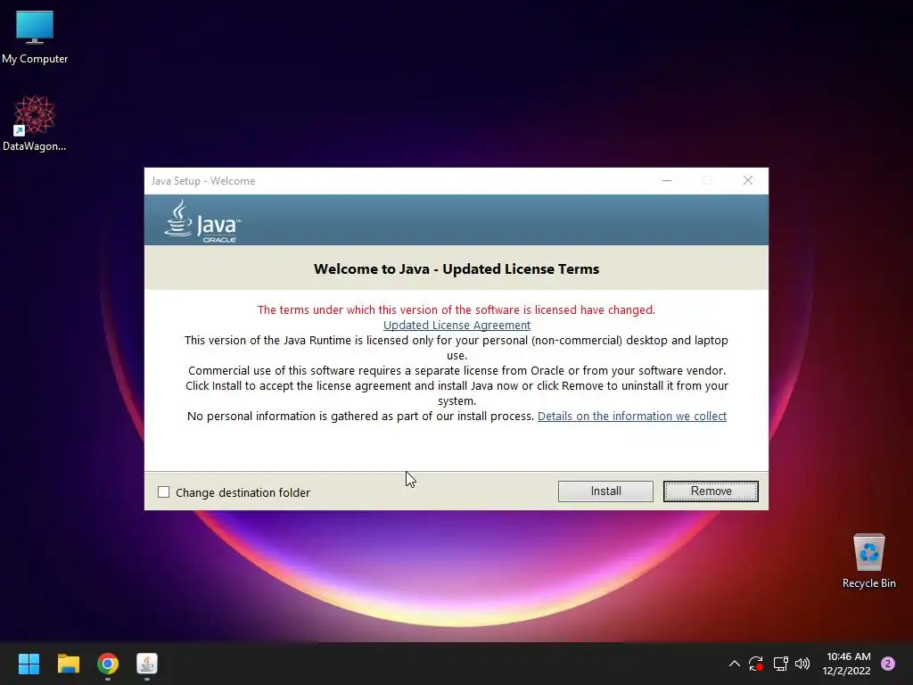Image resolution: width=913 pixels, height=685 pixels.
Task: Enable Change destination folder checkbox
Action: pyautogui.click(x=164, y=492)
